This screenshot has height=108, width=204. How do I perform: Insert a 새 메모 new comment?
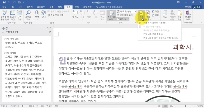tap(75, 14)
